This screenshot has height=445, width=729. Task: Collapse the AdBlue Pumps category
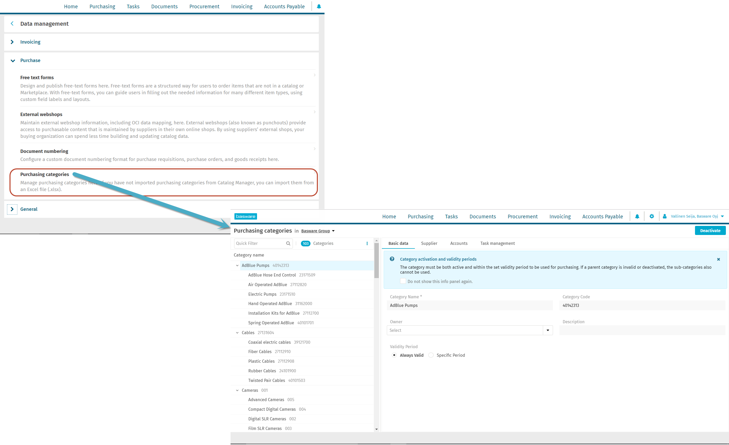[x=237, y=265]
